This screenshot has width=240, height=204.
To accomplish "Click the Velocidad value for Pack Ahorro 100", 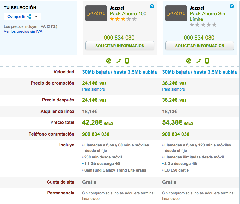I will click(120, 72).
